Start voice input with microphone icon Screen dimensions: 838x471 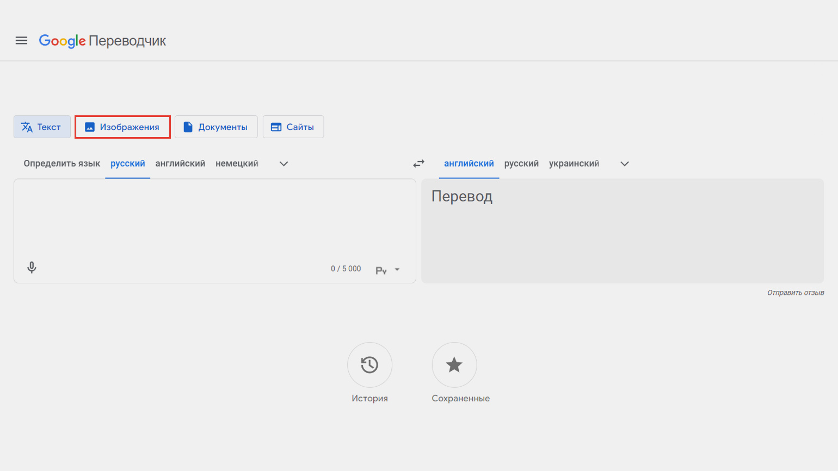point(32,267)
